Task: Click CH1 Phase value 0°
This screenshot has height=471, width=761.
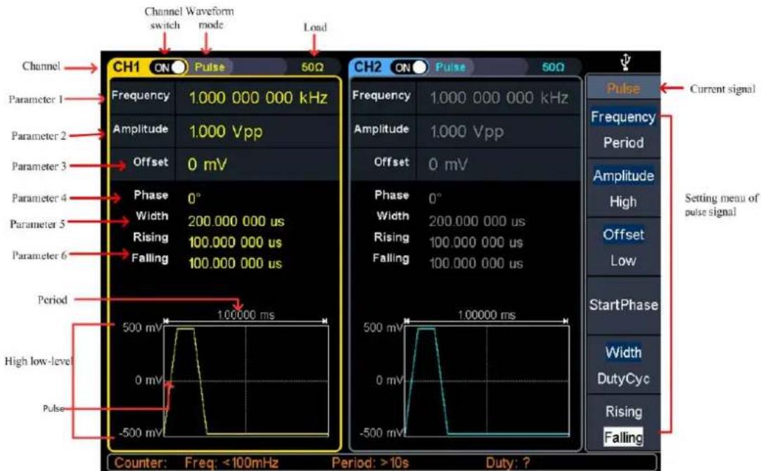Action: (x=193, y=198)
